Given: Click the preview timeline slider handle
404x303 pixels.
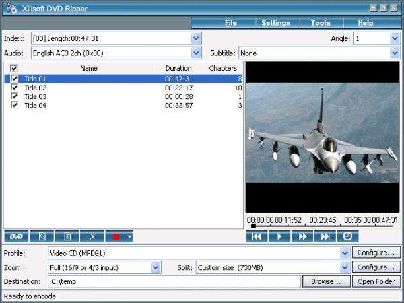Looking at the screenshot, I should [254, 226].
